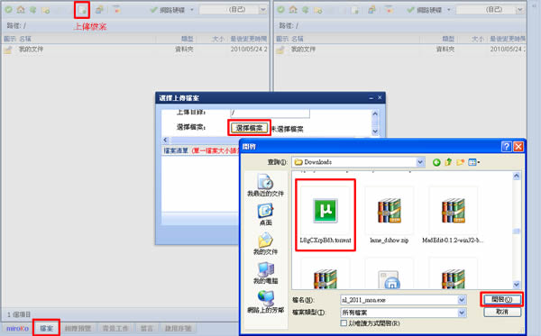The image size is (541, 336).
Task: Click the upload file icon in the left pane
Action: click(x=82, y=10)
